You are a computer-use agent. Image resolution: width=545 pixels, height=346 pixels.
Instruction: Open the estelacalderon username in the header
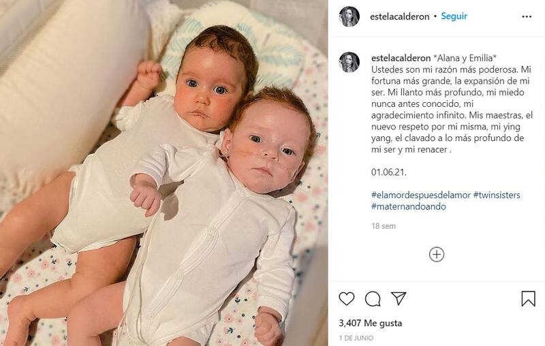click(x=400, y=16)
